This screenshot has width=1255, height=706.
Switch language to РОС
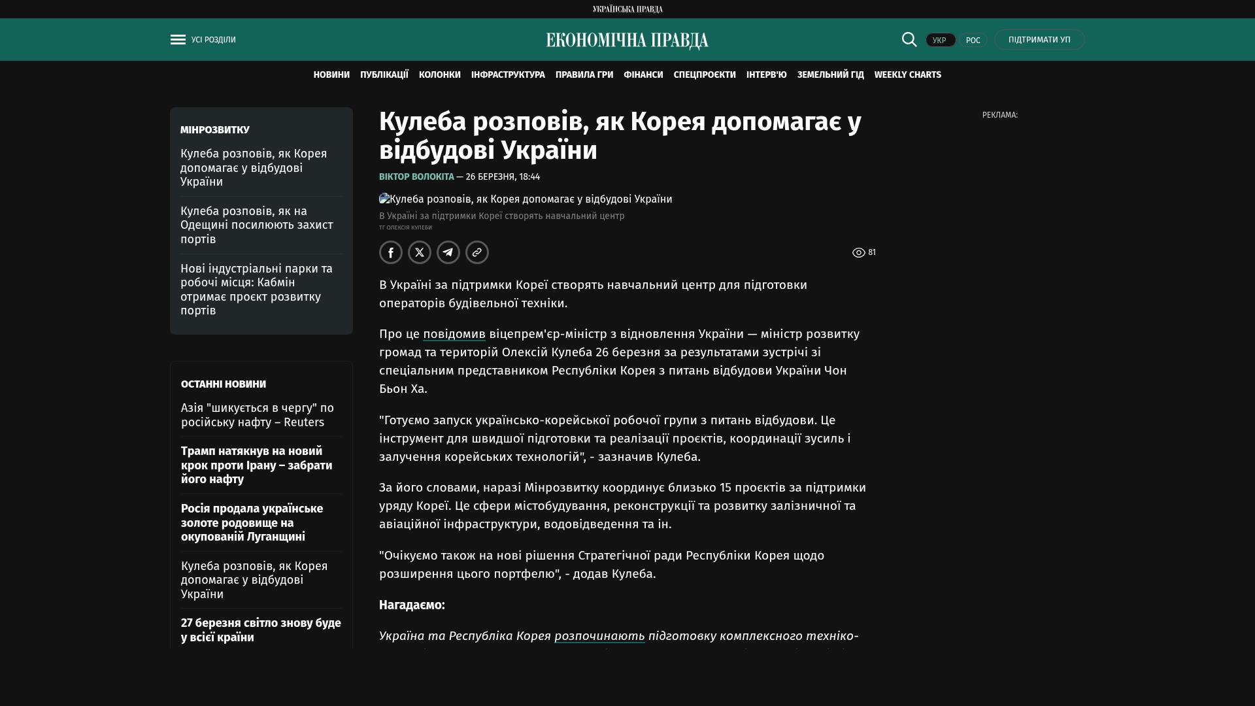coord(973,41)
